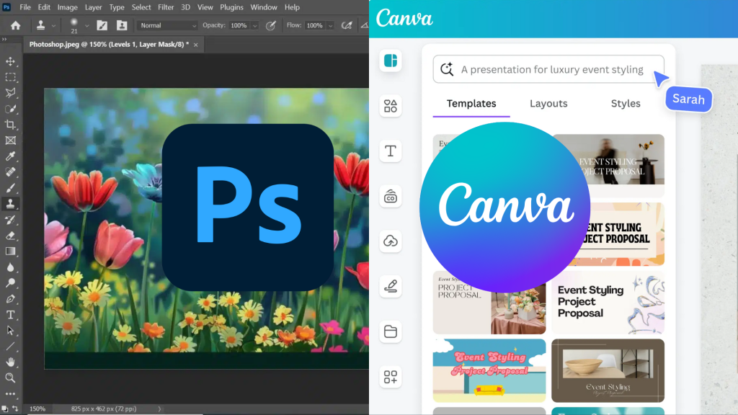Viewport: 738px width, 415px height.
Task: Toggle pressure for opacity button
Action: [271, 25]
